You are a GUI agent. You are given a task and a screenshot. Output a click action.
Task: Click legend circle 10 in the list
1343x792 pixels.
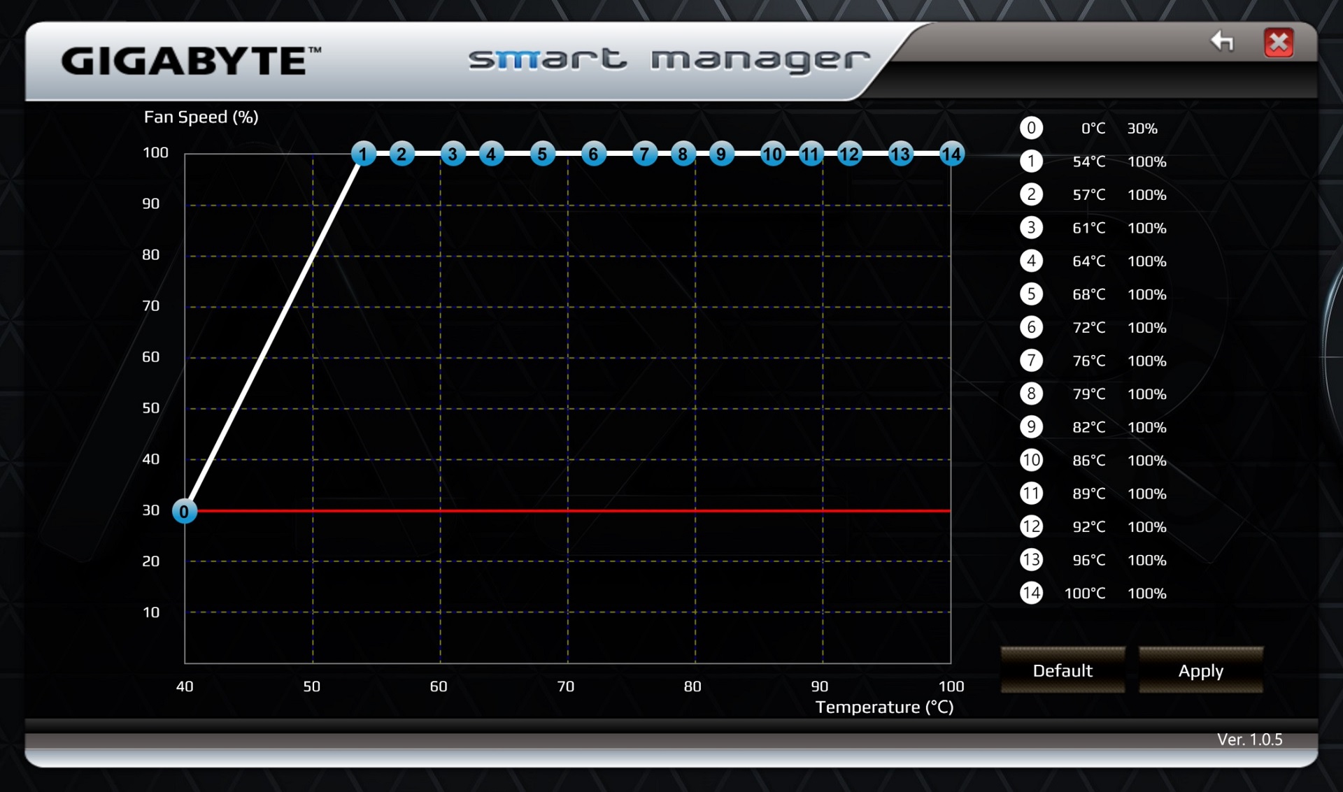pyautogui.click(x=1031, y=460)
